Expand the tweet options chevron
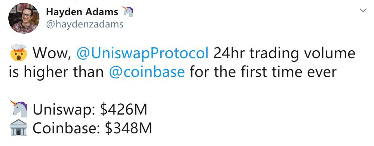This screenshot has height=146, width=374. tap(364, 11)
